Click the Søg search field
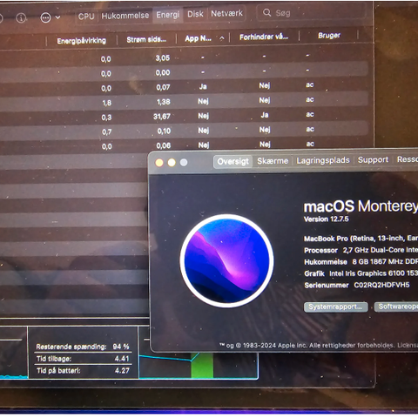Image resolution: width=418 pixels, height=418 pixels. (x=311, y=13)
